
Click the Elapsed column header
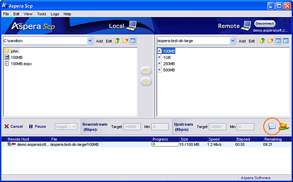[243, 139]
